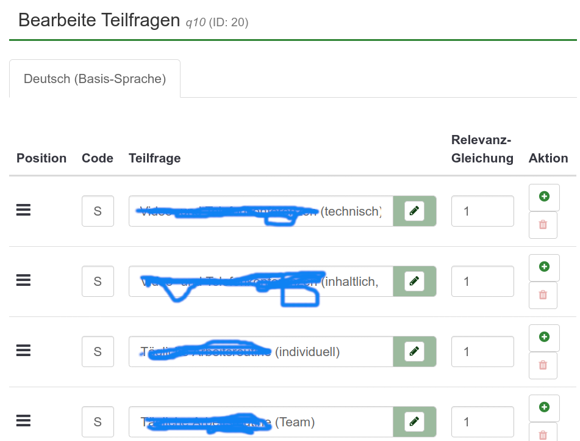This screenshot has width=580, height=441.
Task: Focus the Code field in the (technisch) row
Action: 98,211
